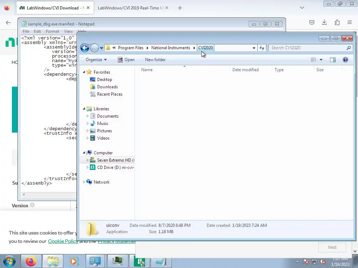Open the Organize dropdown menu
The height and width of the screenshot is (268, 358).
pos(96,60)
